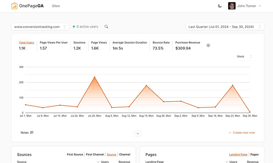Switch Pages panel to Pages view
The height and width of the screenshot is (163, 273).
click(x=254, y=154)
